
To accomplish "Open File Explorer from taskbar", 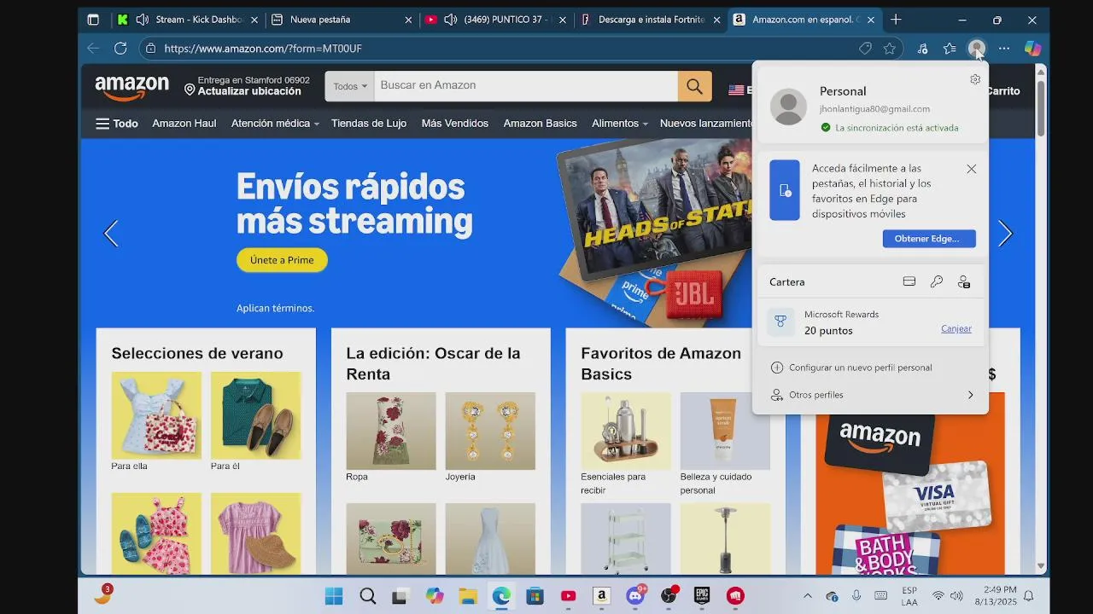I will [467, 596].
